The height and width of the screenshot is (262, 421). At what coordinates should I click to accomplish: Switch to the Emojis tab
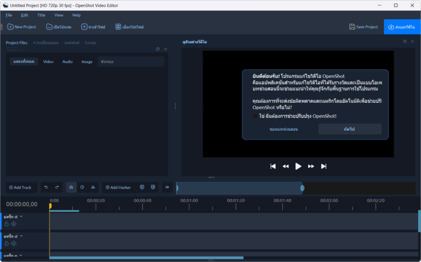(x=90, y=43)
